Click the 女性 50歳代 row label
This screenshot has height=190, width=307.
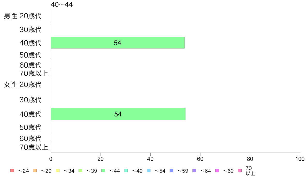pyautogui.click(x=30, y=127)
